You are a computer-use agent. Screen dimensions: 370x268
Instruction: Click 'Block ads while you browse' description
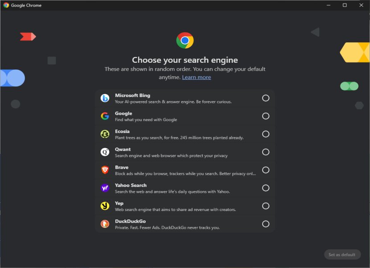click(185, 174)
